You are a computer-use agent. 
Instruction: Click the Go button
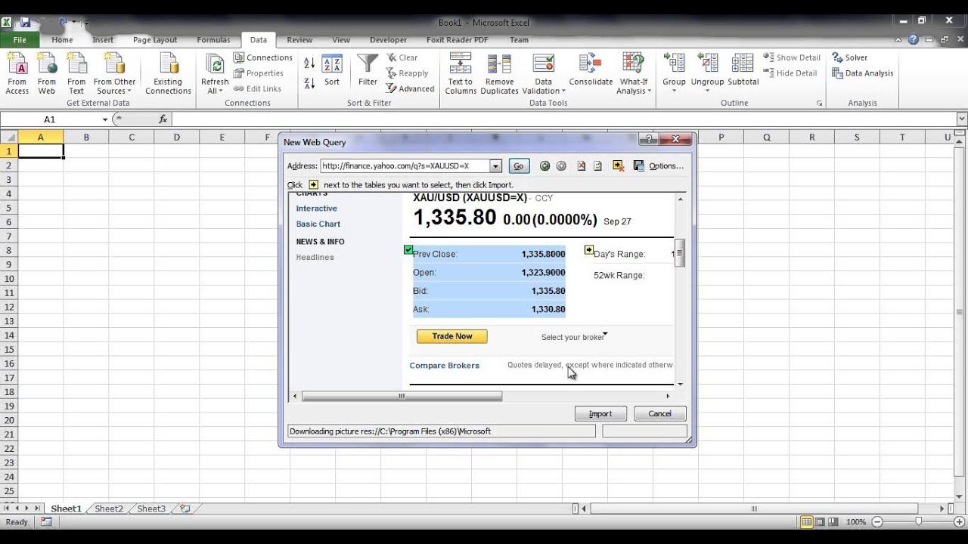coord(518,166)
